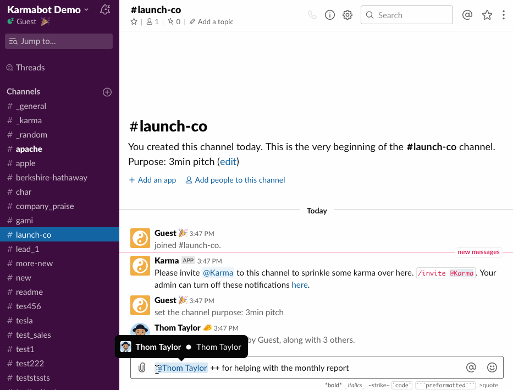Open the more actions kebab menu
513x390 pixels.
point(504,15)
